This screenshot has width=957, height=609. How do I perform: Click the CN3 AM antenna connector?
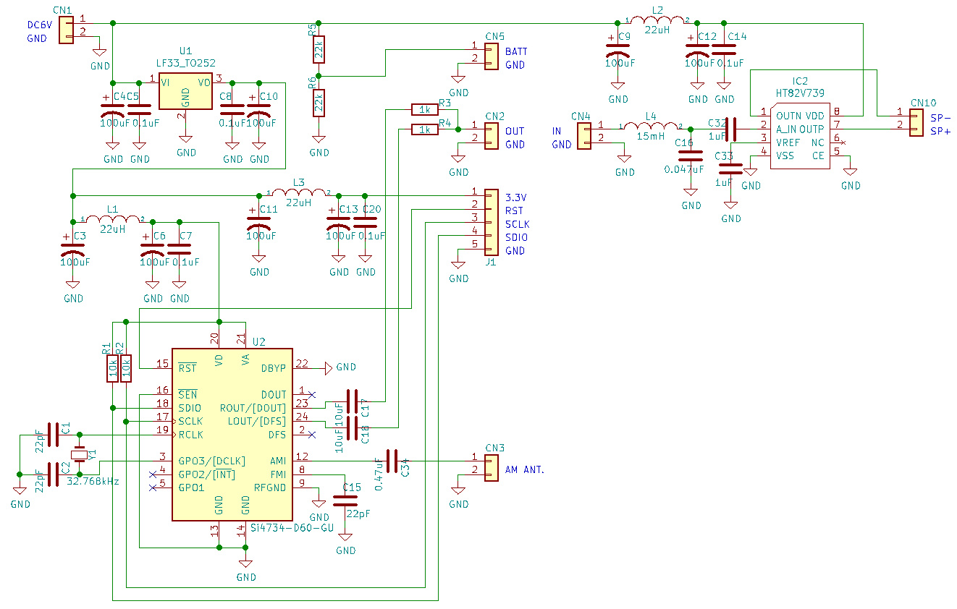(491, 464)
